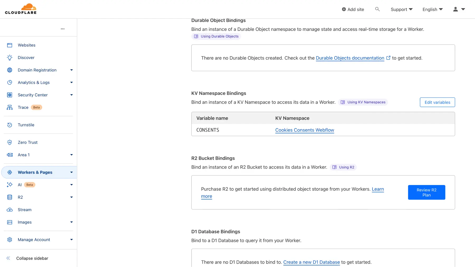
Task: Click Edit variables button
Action: coord(437,102)
